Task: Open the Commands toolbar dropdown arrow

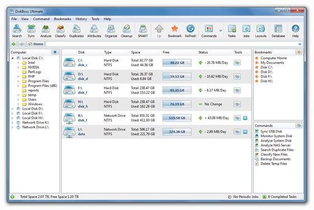Action: pyautogui.click(x=221, y=31)
